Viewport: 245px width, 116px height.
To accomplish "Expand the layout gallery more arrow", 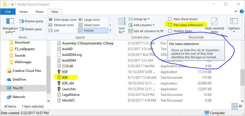I will (110, 30).
